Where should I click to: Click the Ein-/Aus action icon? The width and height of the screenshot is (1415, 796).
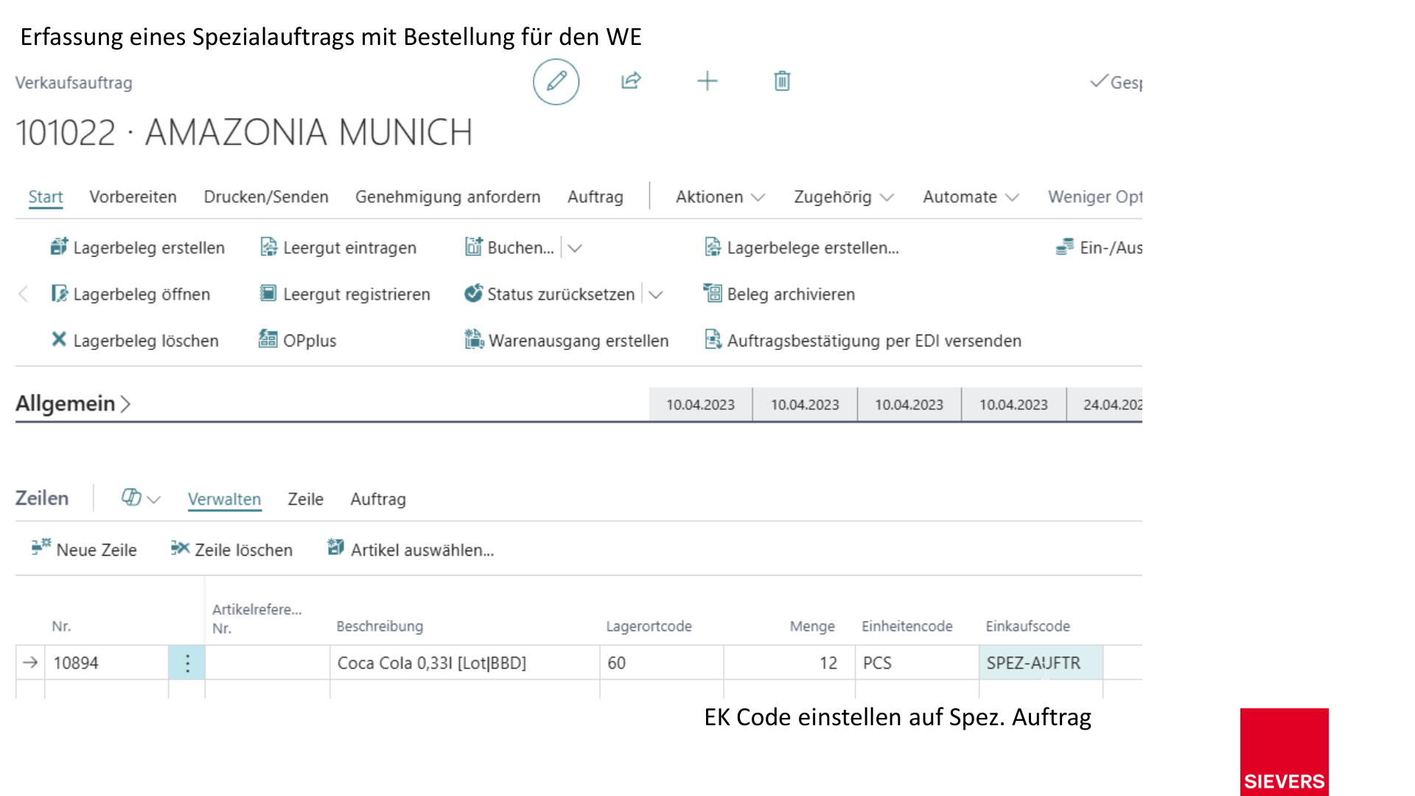click(1064, 247)
